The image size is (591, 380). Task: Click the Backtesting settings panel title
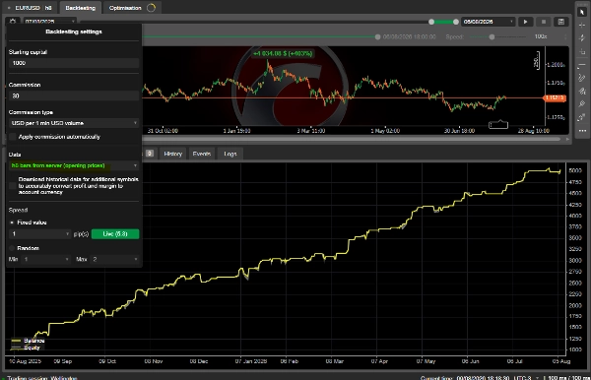pos(74,32)
